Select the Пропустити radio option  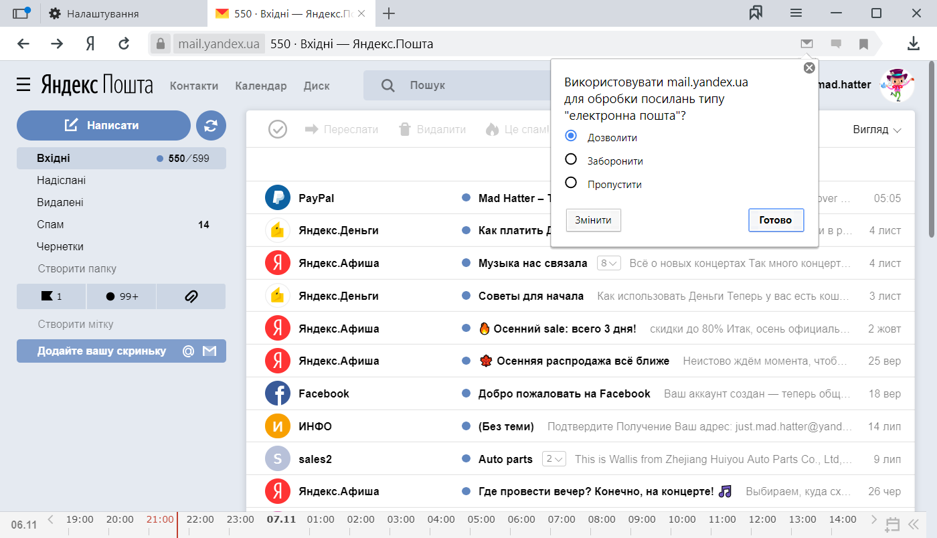point(571,183)
